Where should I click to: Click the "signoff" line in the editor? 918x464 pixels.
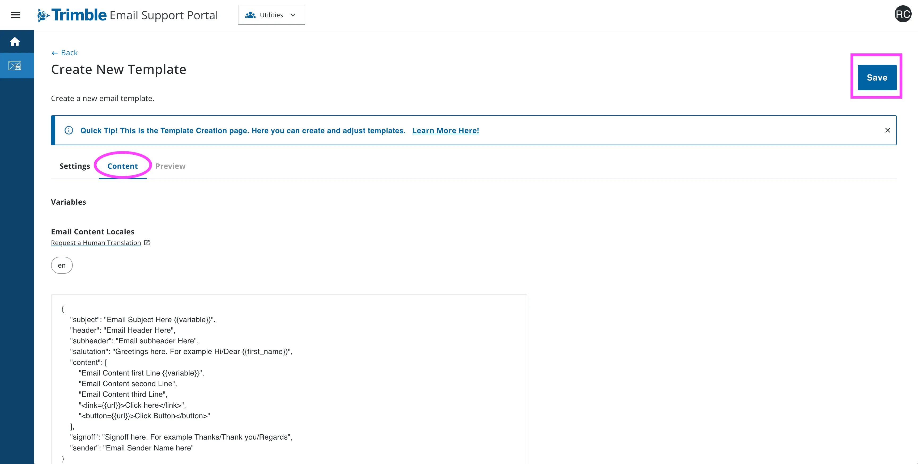181,437
